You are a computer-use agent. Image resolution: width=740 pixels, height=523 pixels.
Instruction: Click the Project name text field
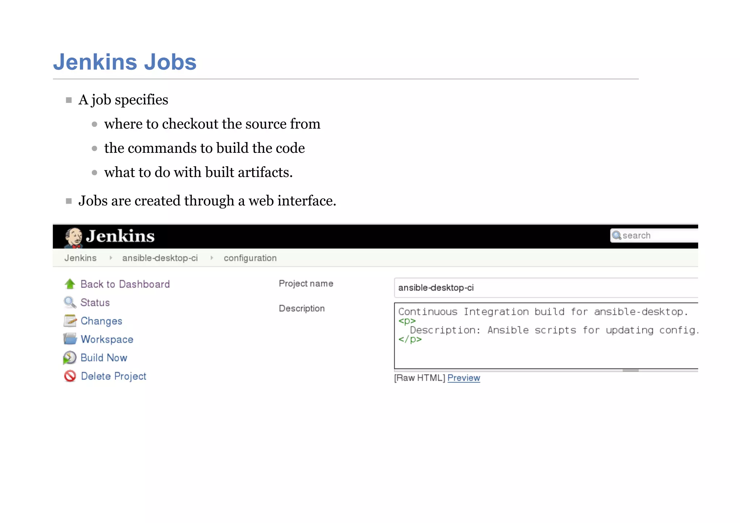(546, 288)
